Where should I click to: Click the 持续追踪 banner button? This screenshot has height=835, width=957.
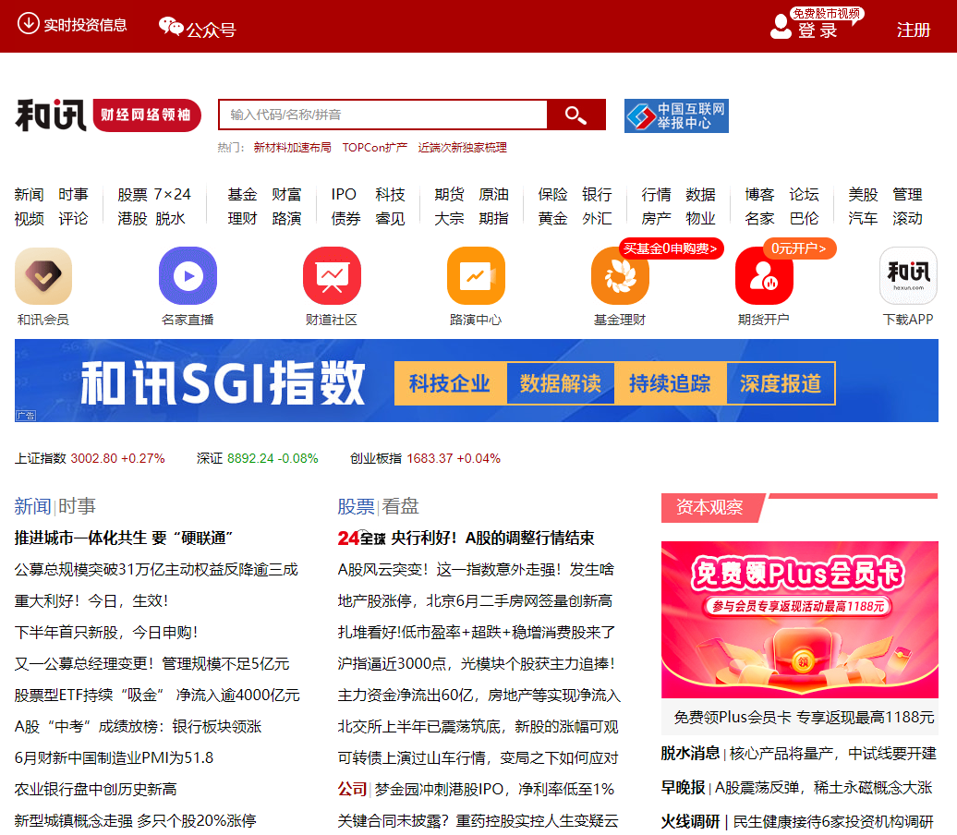pyautogui.click(x=670, y=383)
